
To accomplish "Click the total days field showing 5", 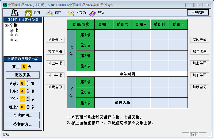I will [x=24, y=67].
